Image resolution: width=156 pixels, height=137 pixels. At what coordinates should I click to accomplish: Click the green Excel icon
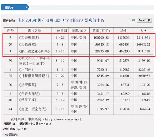pyautogui.click(x=133, y=20)
